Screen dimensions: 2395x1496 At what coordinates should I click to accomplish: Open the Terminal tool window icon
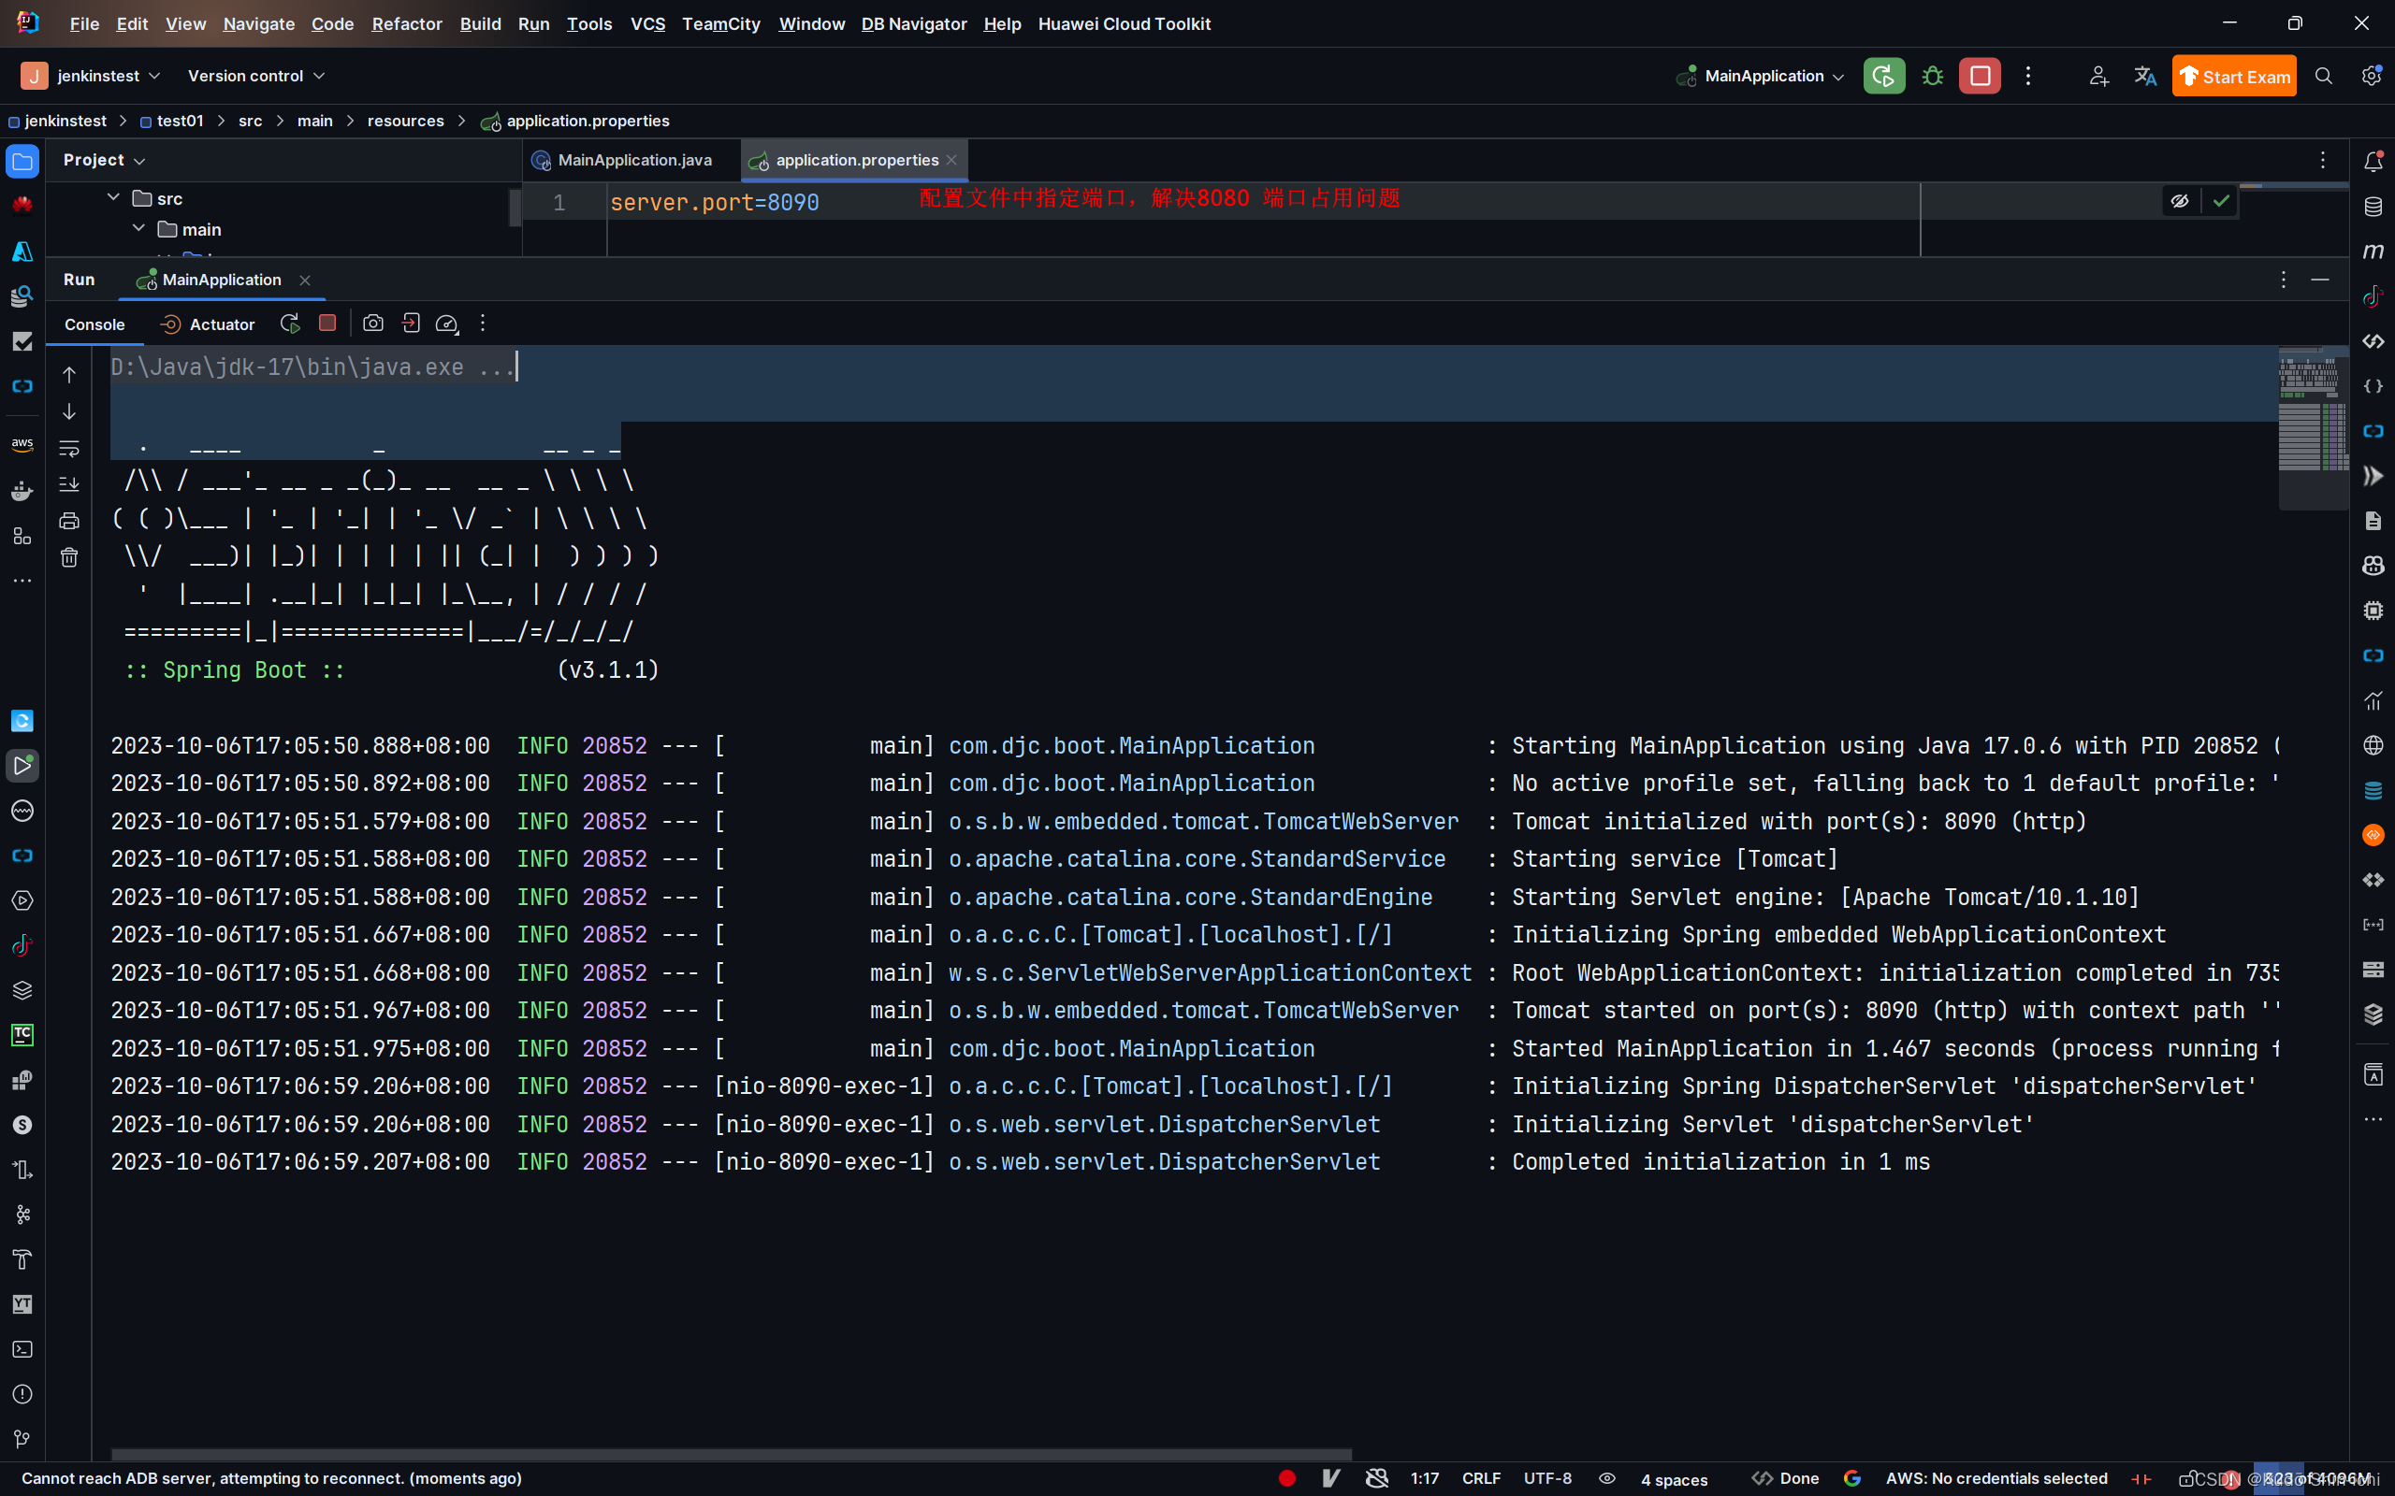[x=22, y=1349]
